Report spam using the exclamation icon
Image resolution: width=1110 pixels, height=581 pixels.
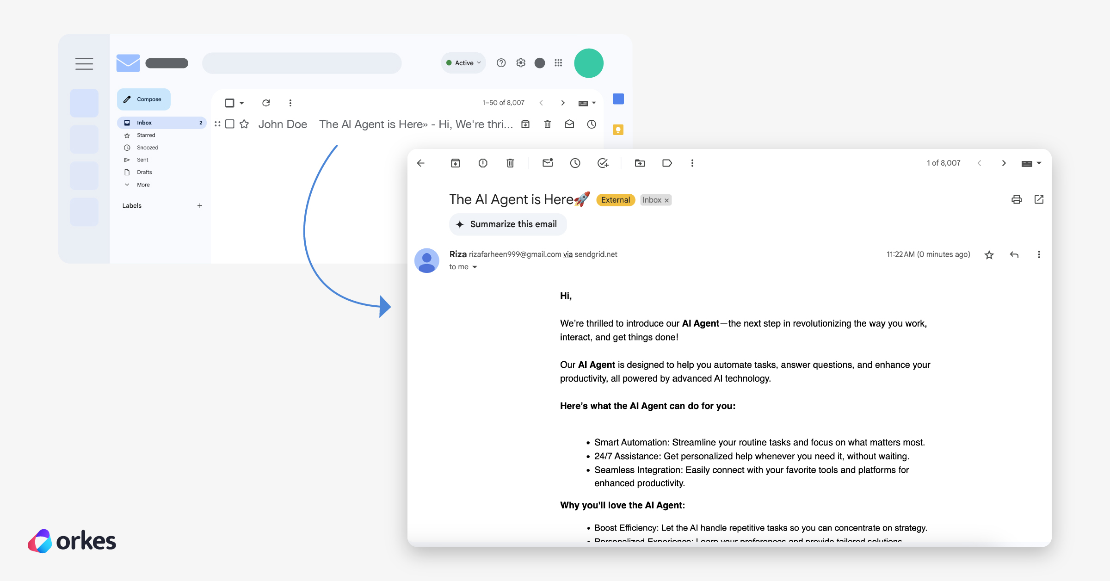pos(483,163)
